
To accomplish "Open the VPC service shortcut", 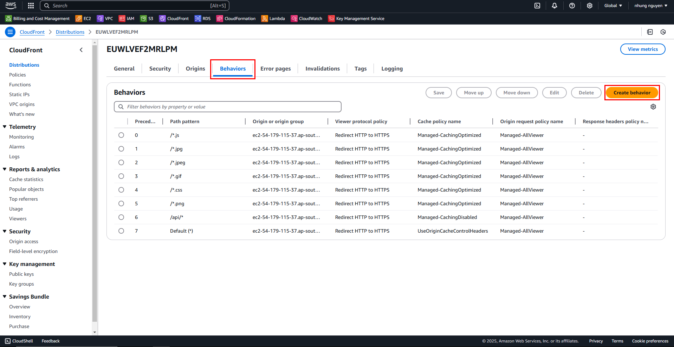I will (x=105, y=19).
